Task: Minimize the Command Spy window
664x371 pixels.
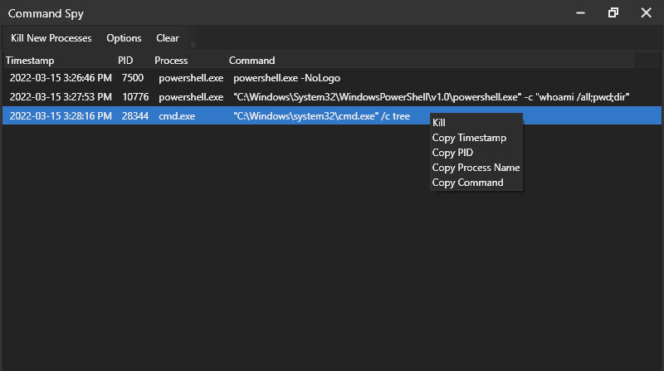Action: [582, 12]
